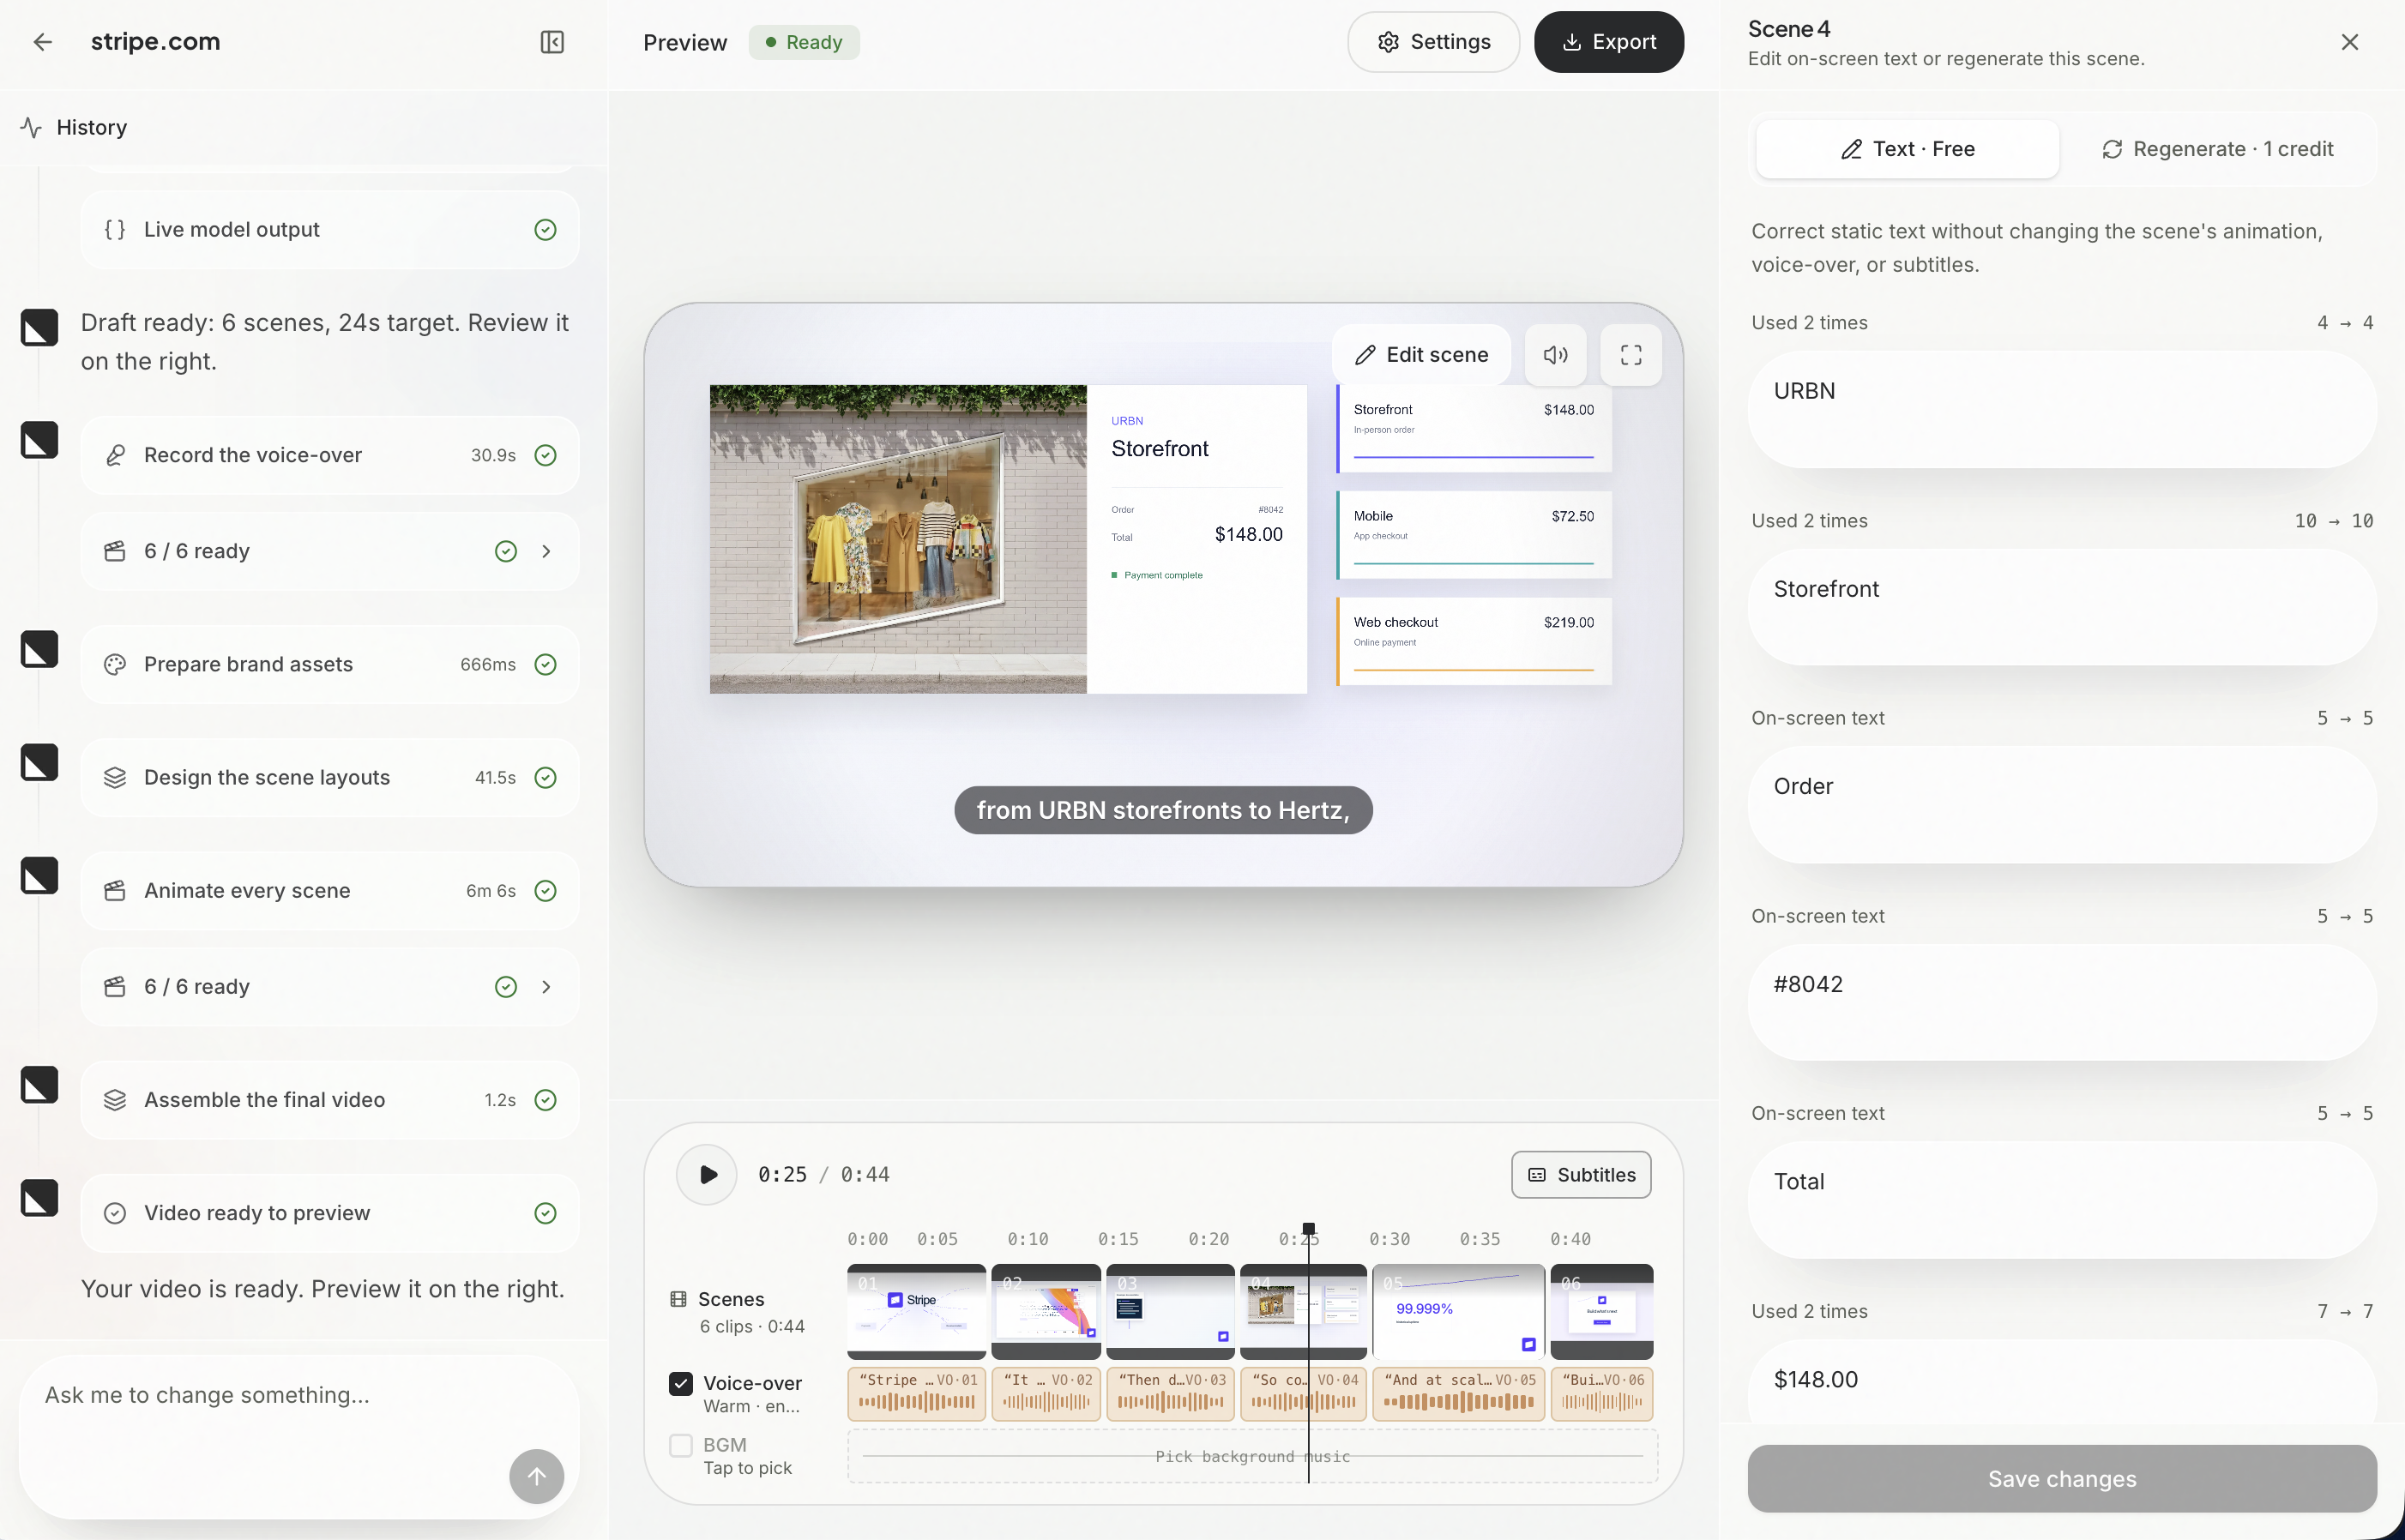Click the clapperboard icon on the first 6 / 6 ready row
Screen dimensions: 2405x1540
click(115, 552)
